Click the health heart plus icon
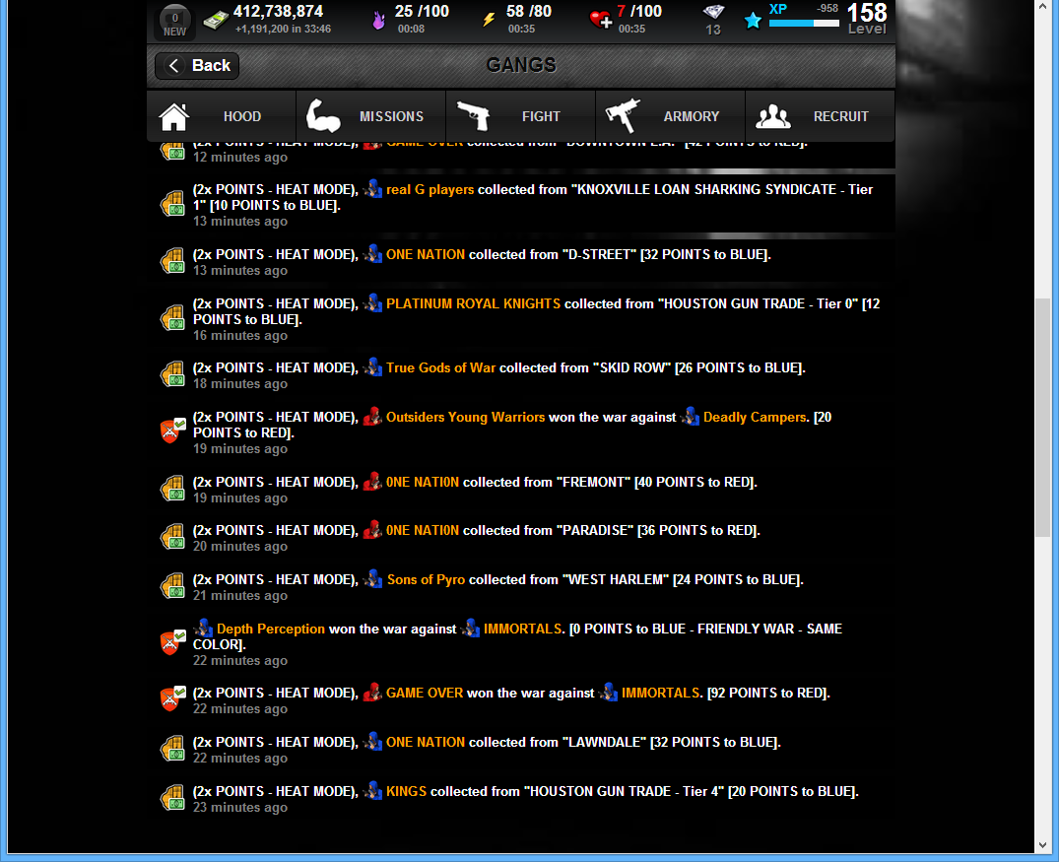This screenshot has height=862, width=1059. pyautogui.click(x=600, y=20)
